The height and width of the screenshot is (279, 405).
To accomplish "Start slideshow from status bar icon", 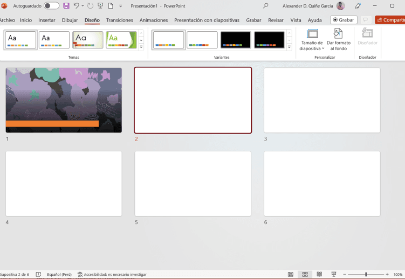I will [x=334, y=274].
